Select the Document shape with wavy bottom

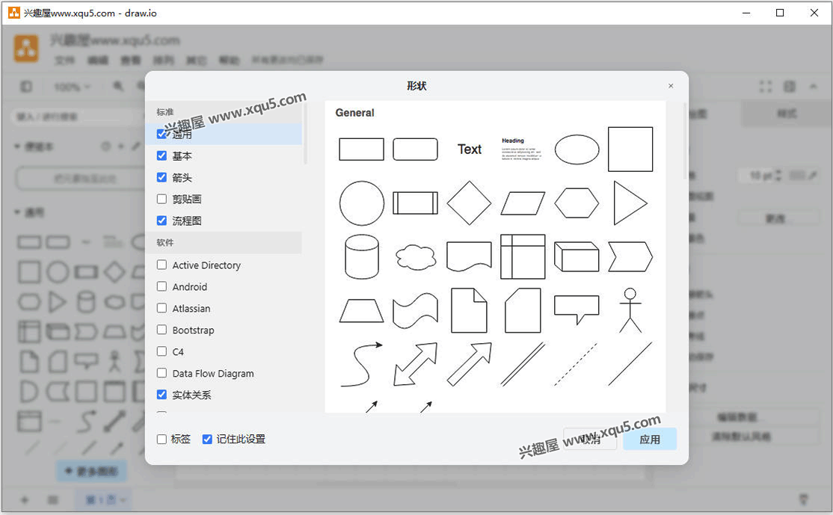(x=469, y=257)
